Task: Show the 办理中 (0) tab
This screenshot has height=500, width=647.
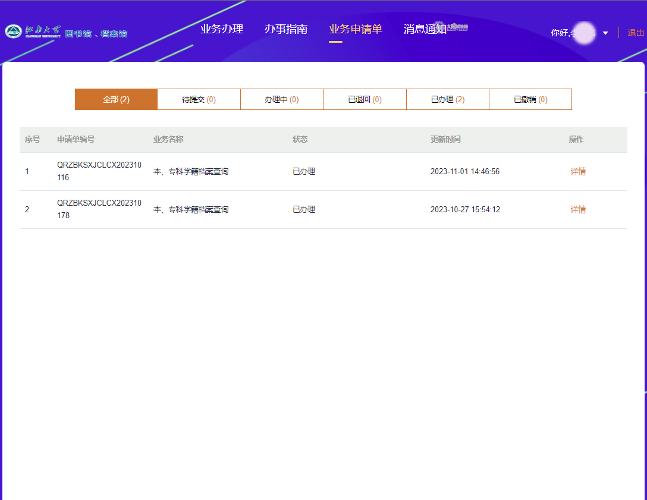Action: 282,99
